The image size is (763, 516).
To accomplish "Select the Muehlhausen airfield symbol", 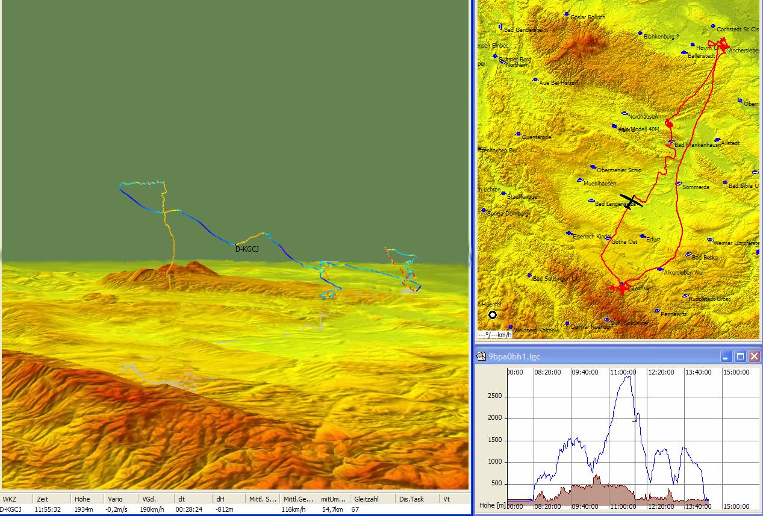I will 579,180.
